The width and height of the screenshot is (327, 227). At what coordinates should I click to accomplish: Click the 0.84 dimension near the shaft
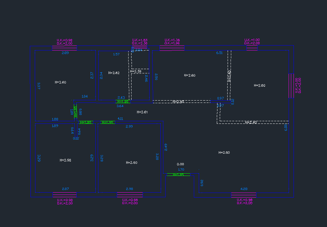pos(139,50)
